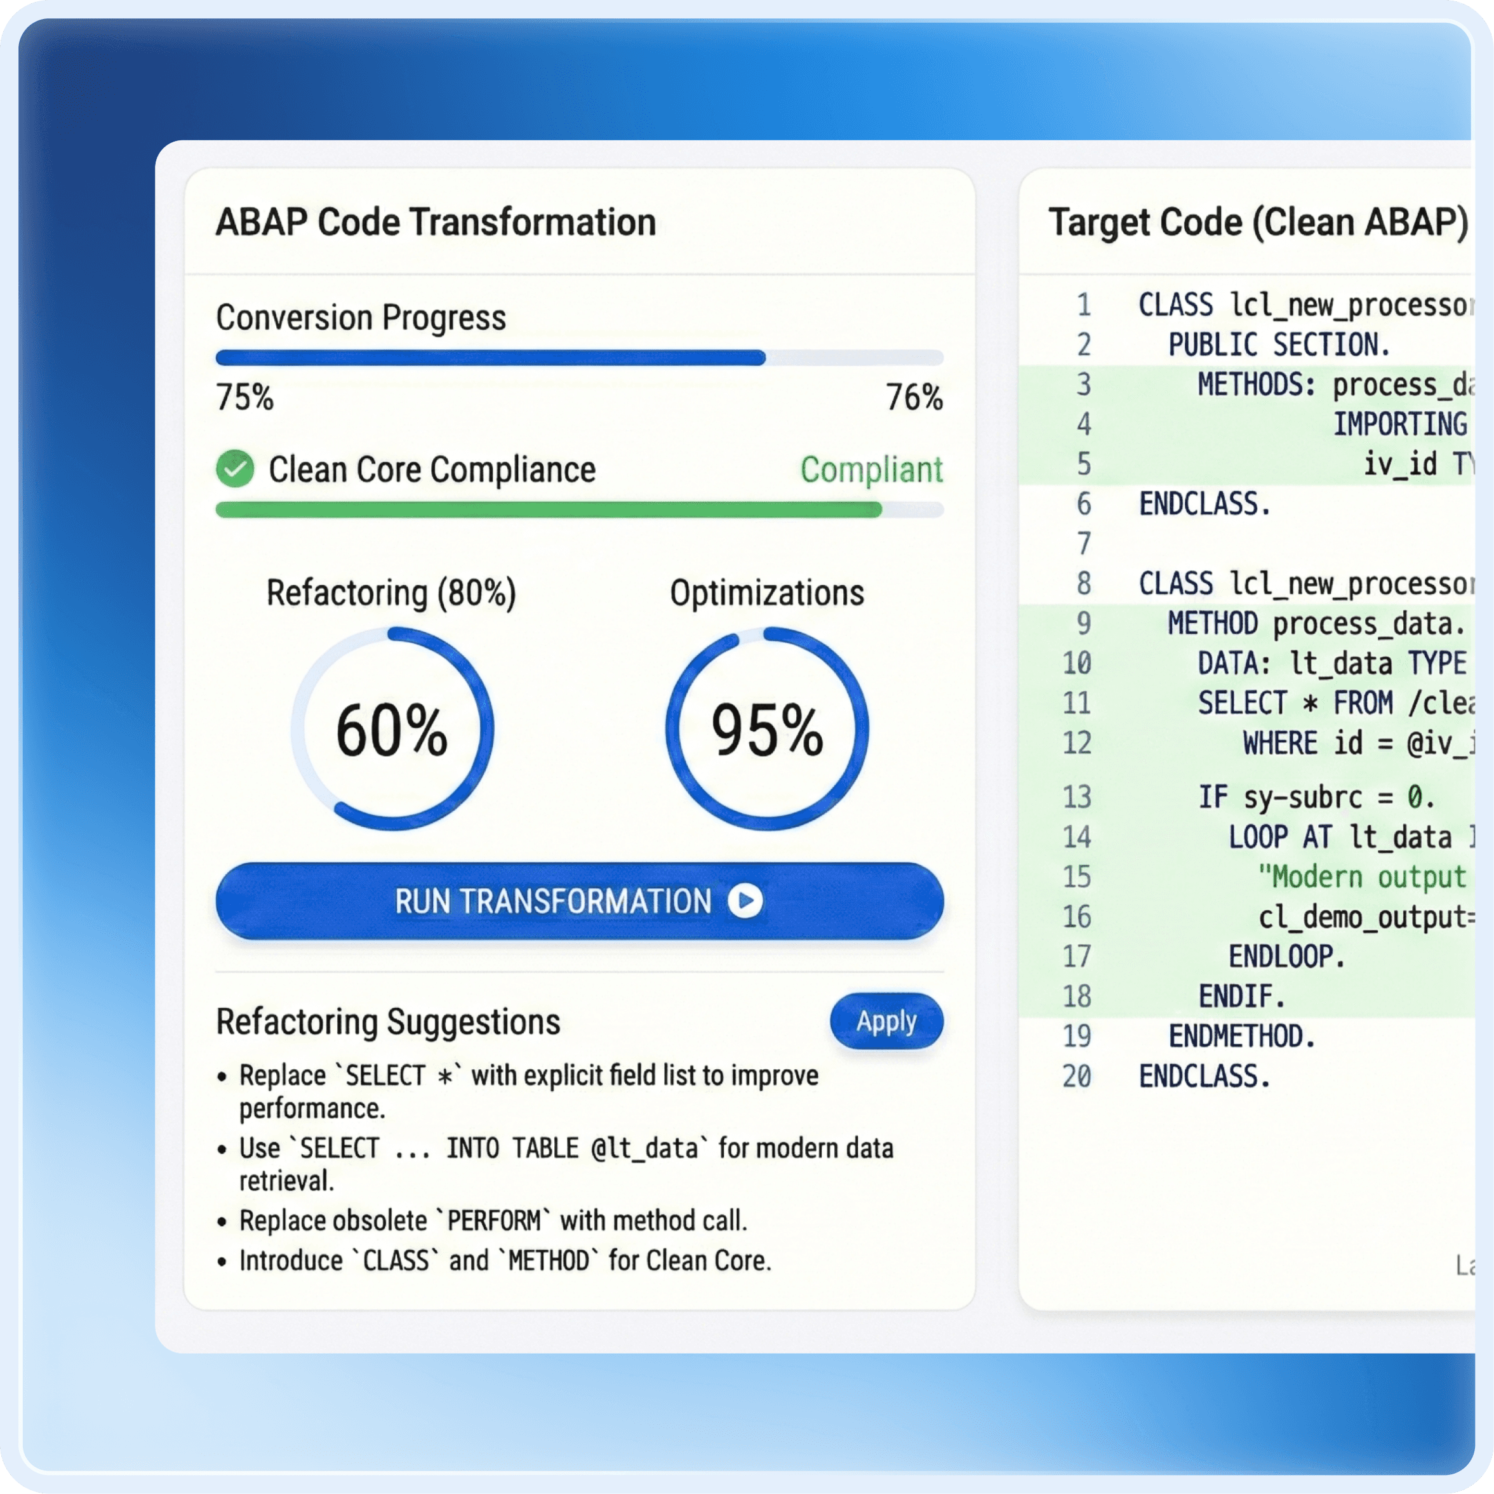This screenshot has height=1494, width=1494.
Task: Click the ENDMETHOD code line
Action: coord(1242,1036)
